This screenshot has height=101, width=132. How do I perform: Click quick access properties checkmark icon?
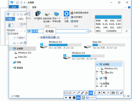click(x=17, y=2)
